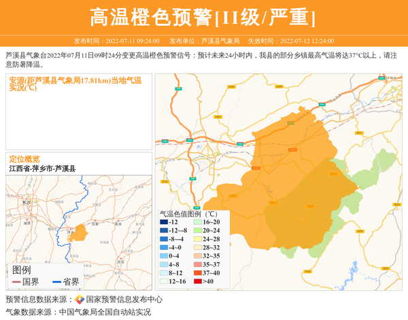Click the 高温橙色预警 title banner
Image resolution: width=408 pixels, height=320 pixels.
coord(203,16)
